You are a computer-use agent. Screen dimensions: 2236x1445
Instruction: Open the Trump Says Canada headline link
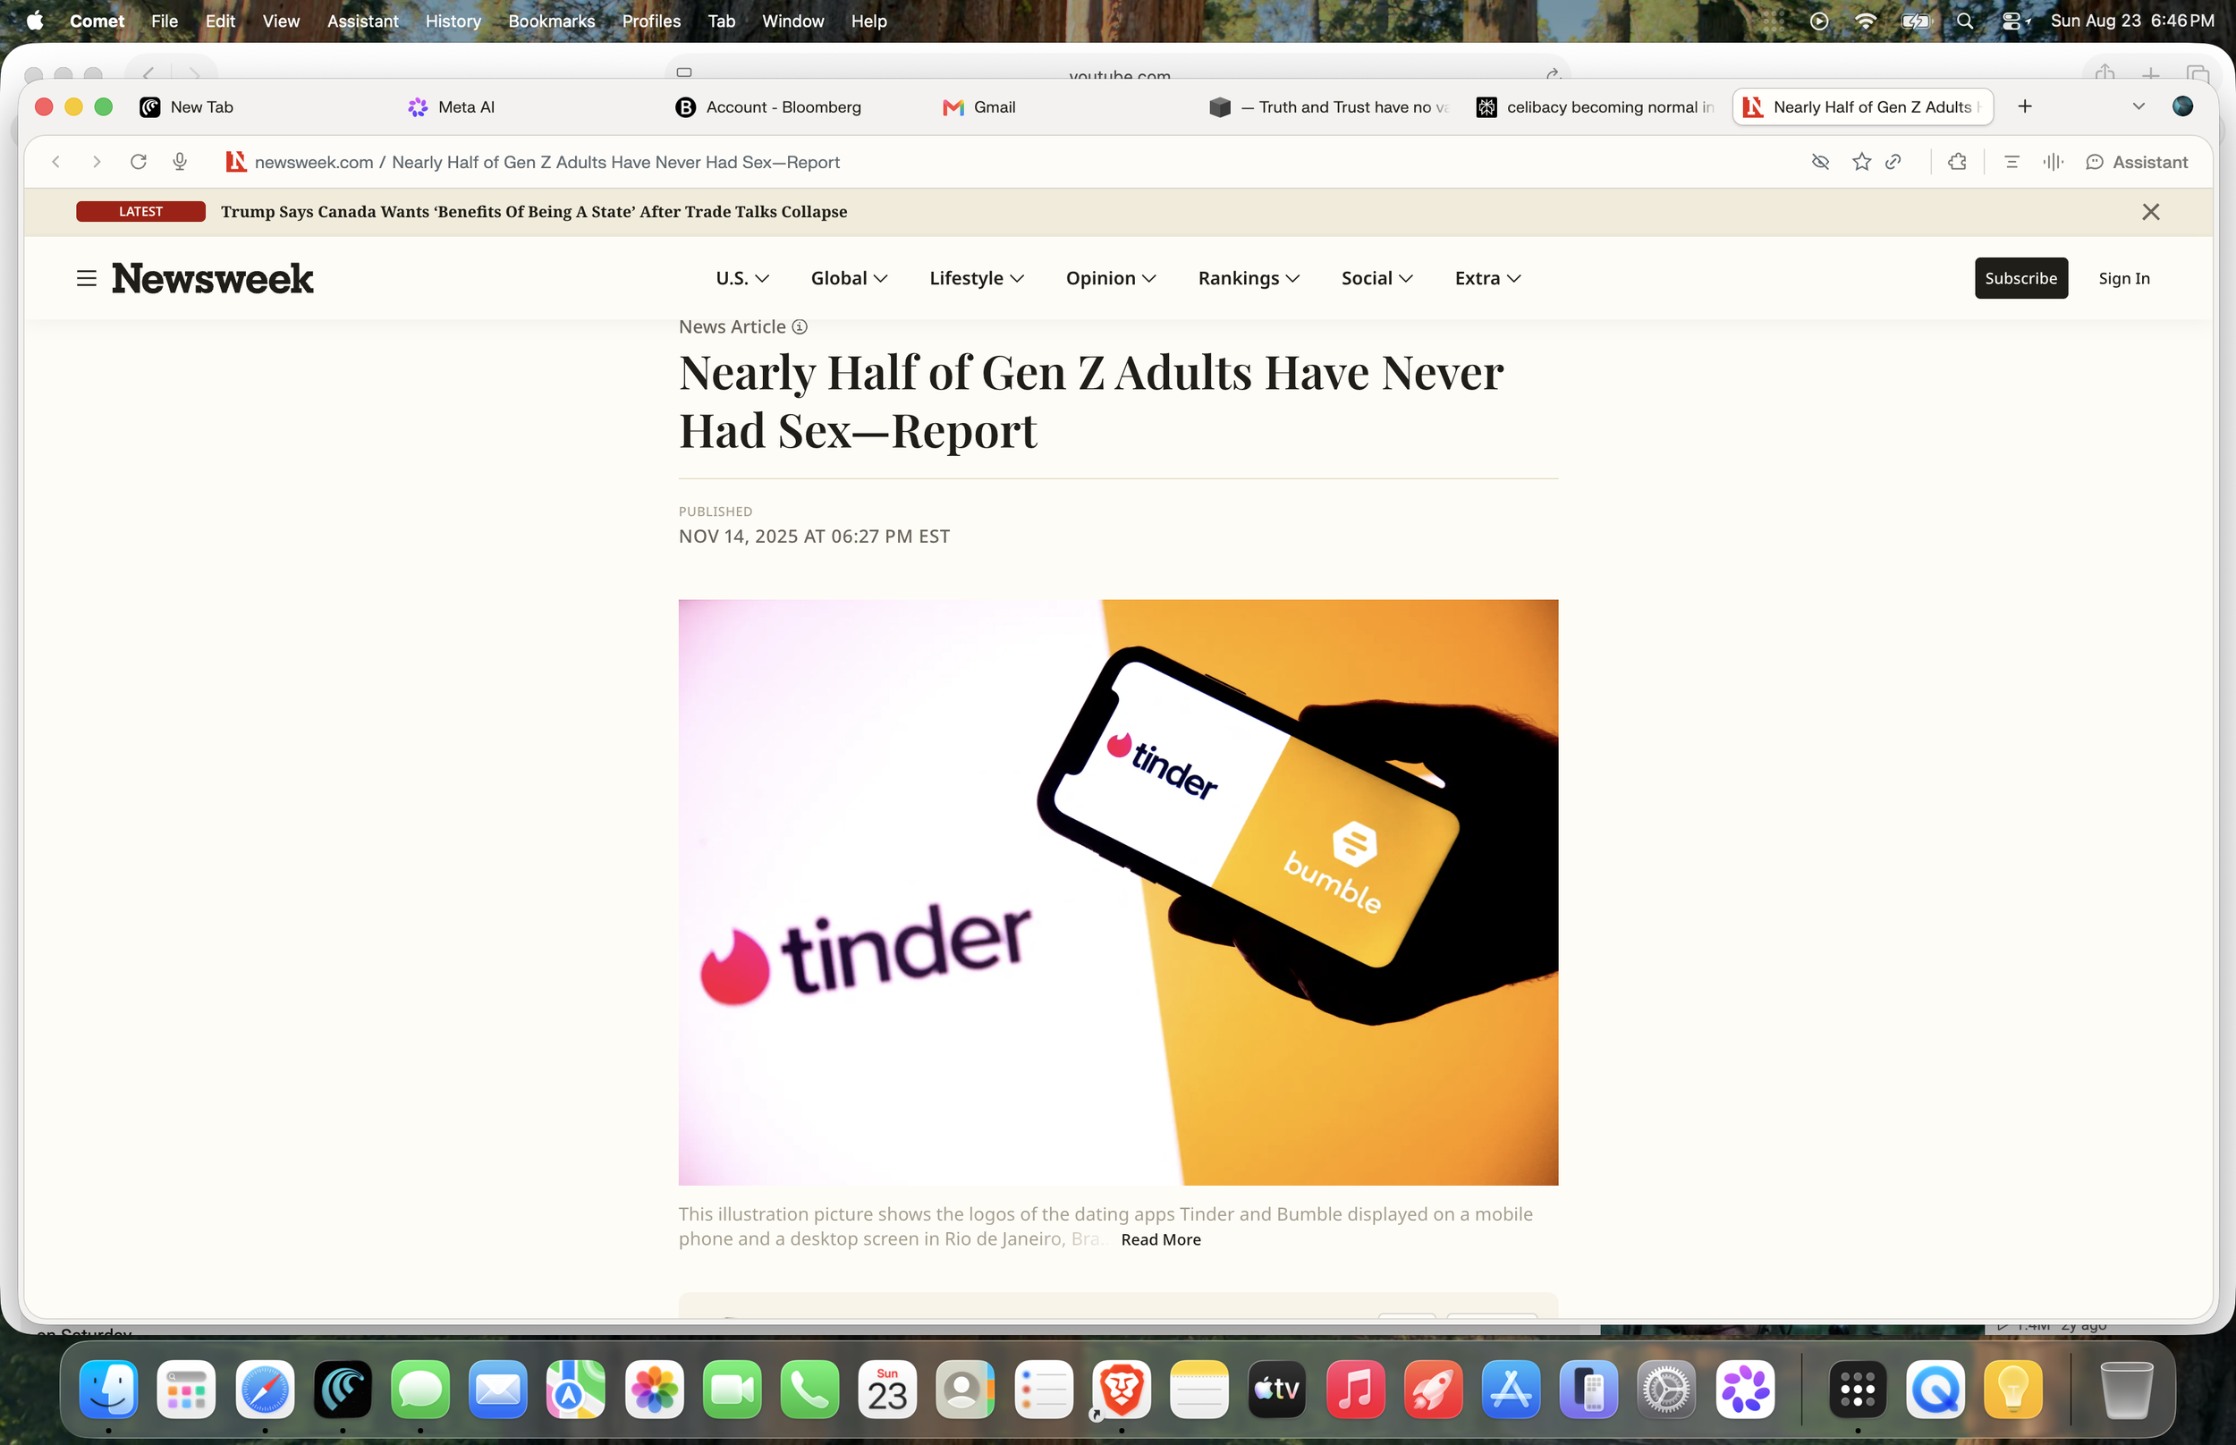point(534,212)
